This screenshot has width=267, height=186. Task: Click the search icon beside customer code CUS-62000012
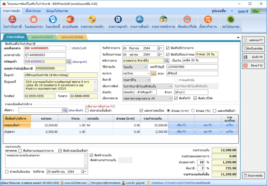69,61
